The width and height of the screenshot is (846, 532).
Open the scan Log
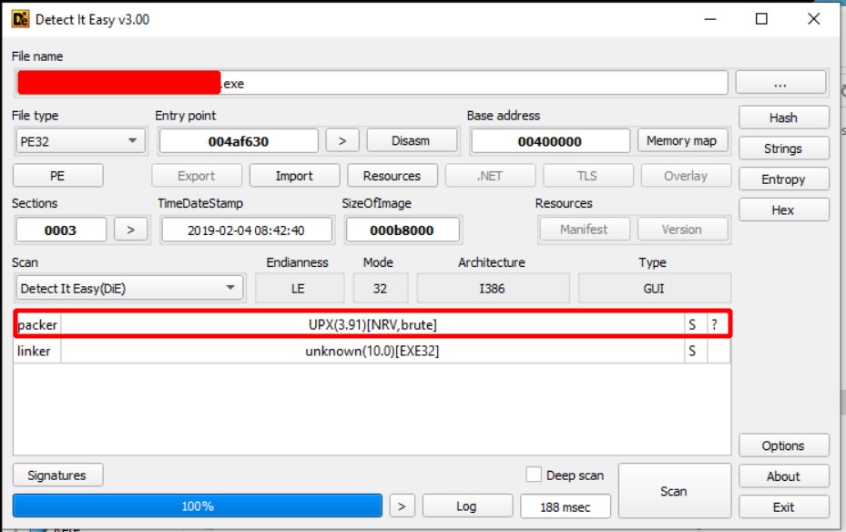466,506
